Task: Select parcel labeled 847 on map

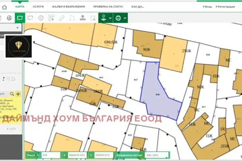Action: 136,80
